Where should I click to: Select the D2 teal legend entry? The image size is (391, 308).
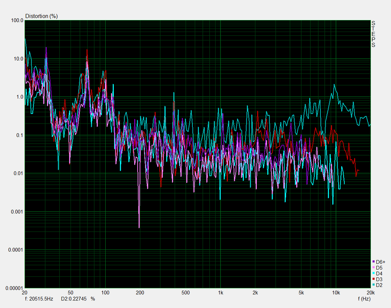tap(377, 285)
